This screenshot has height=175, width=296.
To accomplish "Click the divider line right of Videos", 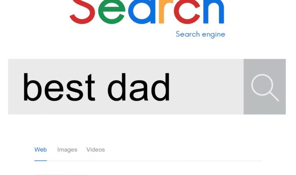I will coord(185,161).
